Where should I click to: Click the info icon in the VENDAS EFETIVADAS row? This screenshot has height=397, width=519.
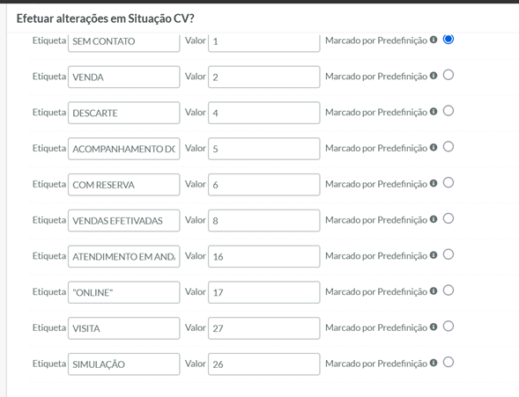[x=434, y=219]
